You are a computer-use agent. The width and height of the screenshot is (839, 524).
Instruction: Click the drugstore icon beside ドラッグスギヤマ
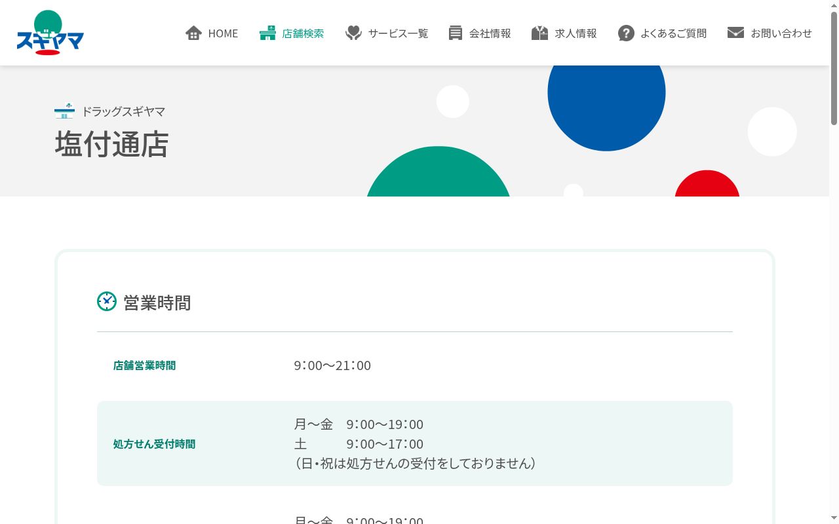click(x=64, y=111)
